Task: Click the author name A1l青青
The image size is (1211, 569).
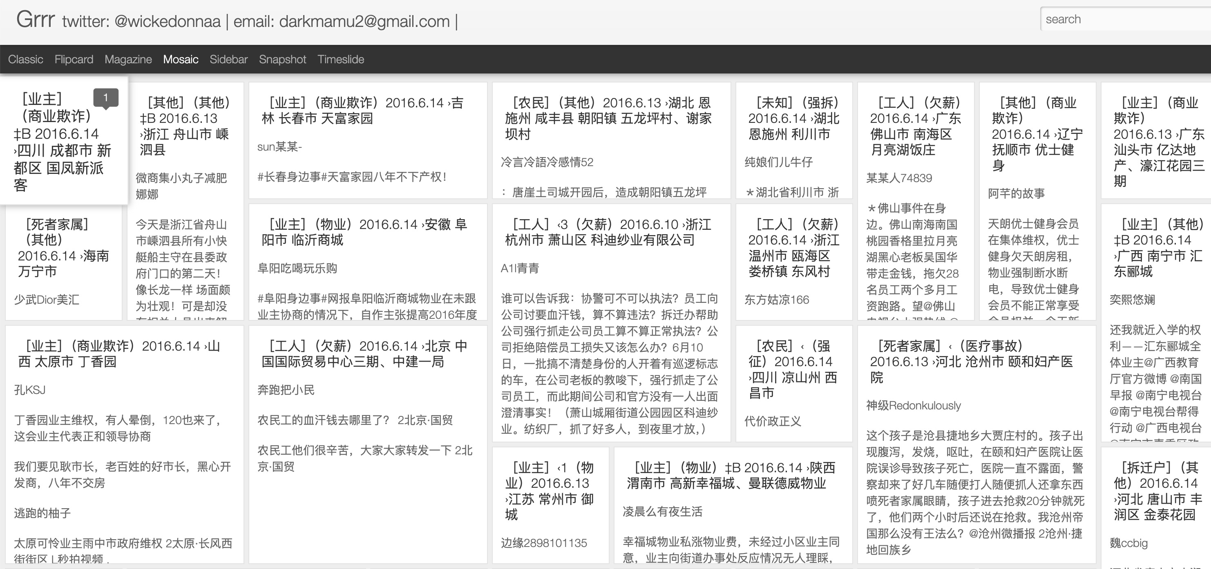Action: pyautogui.click(x=520, y=268)
